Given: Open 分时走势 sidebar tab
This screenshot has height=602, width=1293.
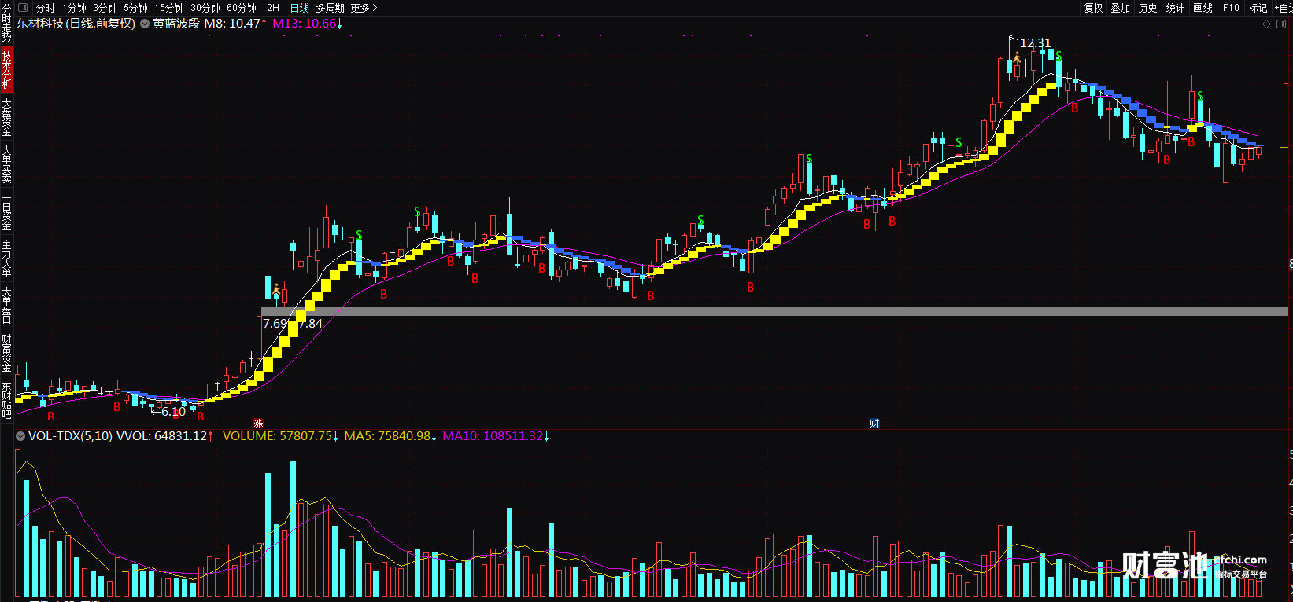Looking at the screenshot, I should (6, 22).
